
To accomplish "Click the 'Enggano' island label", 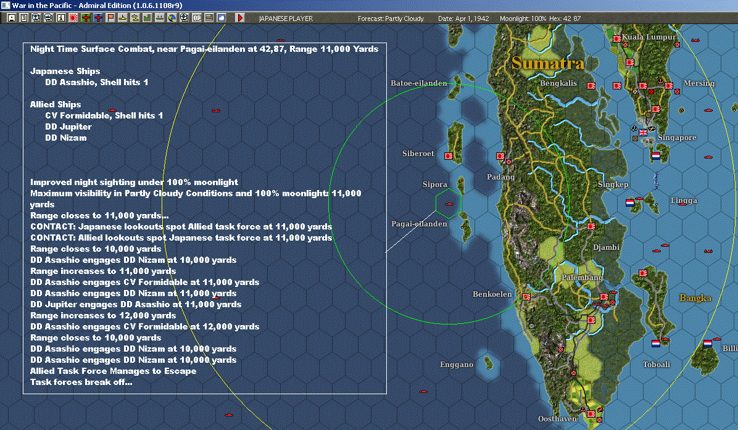I will (457, 365).
